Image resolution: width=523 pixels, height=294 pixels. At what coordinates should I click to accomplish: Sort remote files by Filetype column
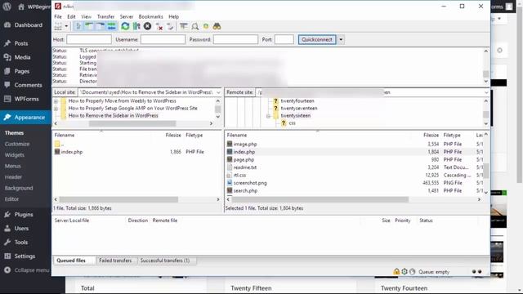(452, 135)
